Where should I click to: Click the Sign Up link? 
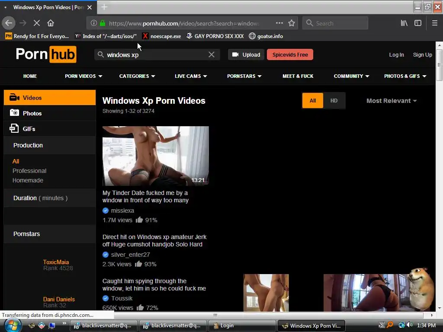(422, 55)
